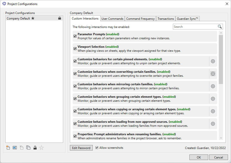231x163 pixels.
Task: Select Company Default in the configurations list
Action: click(18, 18)
